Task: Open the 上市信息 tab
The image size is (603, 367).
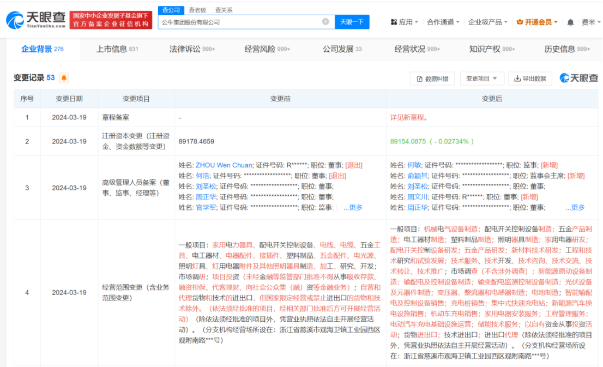Action: pyautogui.click(x=117, y=49)
